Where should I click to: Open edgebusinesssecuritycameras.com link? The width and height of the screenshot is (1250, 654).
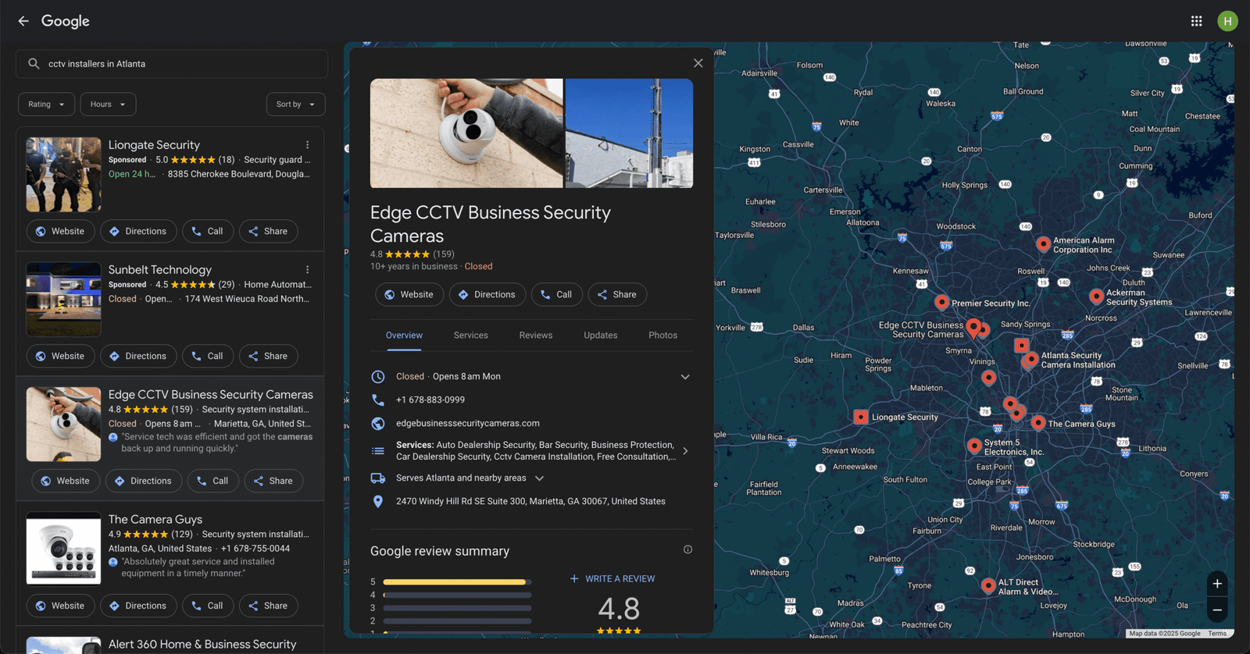[x=468, y=424]
